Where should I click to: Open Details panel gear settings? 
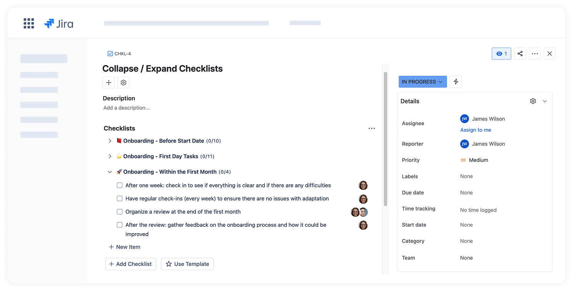(x=533, y=101)
